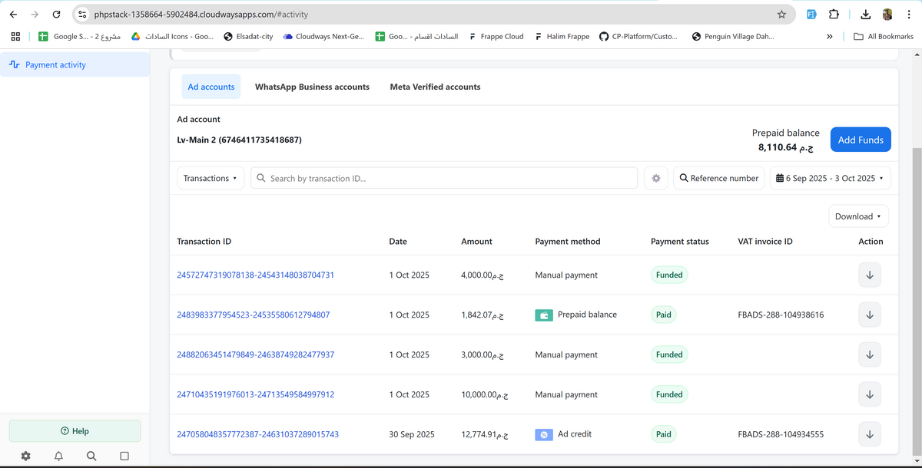Open the 6 Sep 2025 - 3 Oct 2025 date range picker
Viewport: 922px width, 468px height.
[831, 178]
